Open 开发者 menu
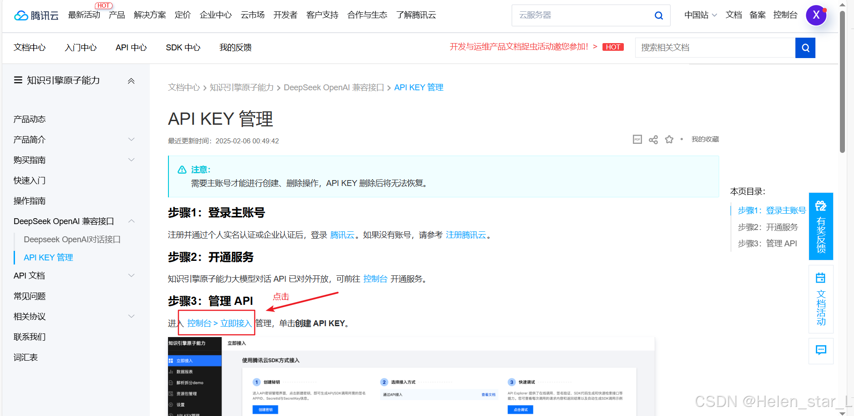The width and height of the screenshot is (854, 416). [x=285, y=15]
